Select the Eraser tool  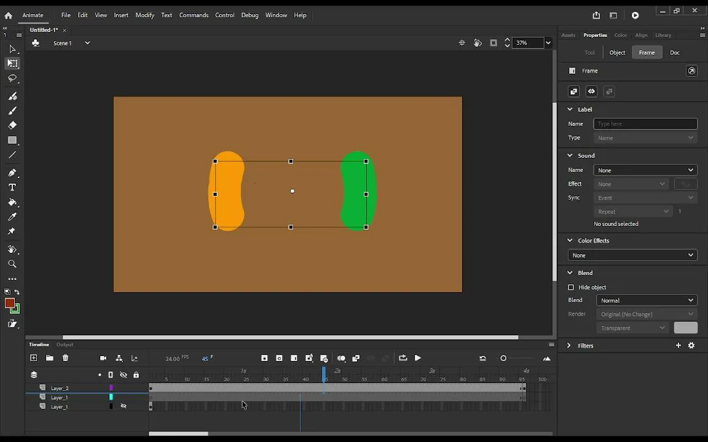pyautogui.click(x=12, y=125)
